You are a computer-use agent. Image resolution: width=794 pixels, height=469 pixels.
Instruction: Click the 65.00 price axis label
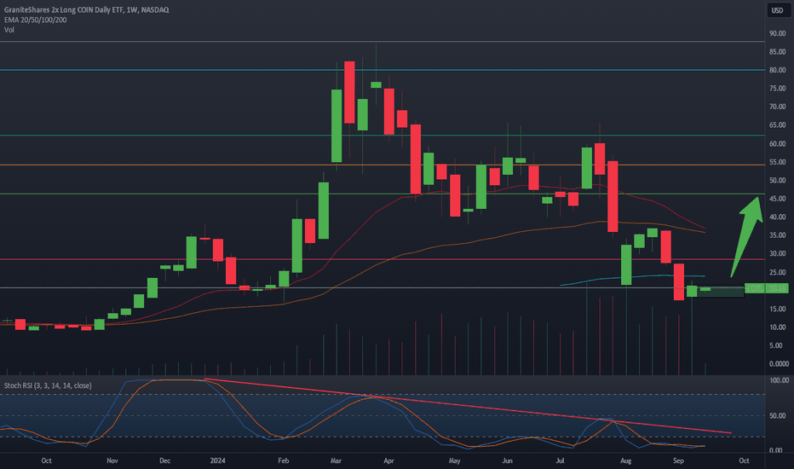coord(777,125)
